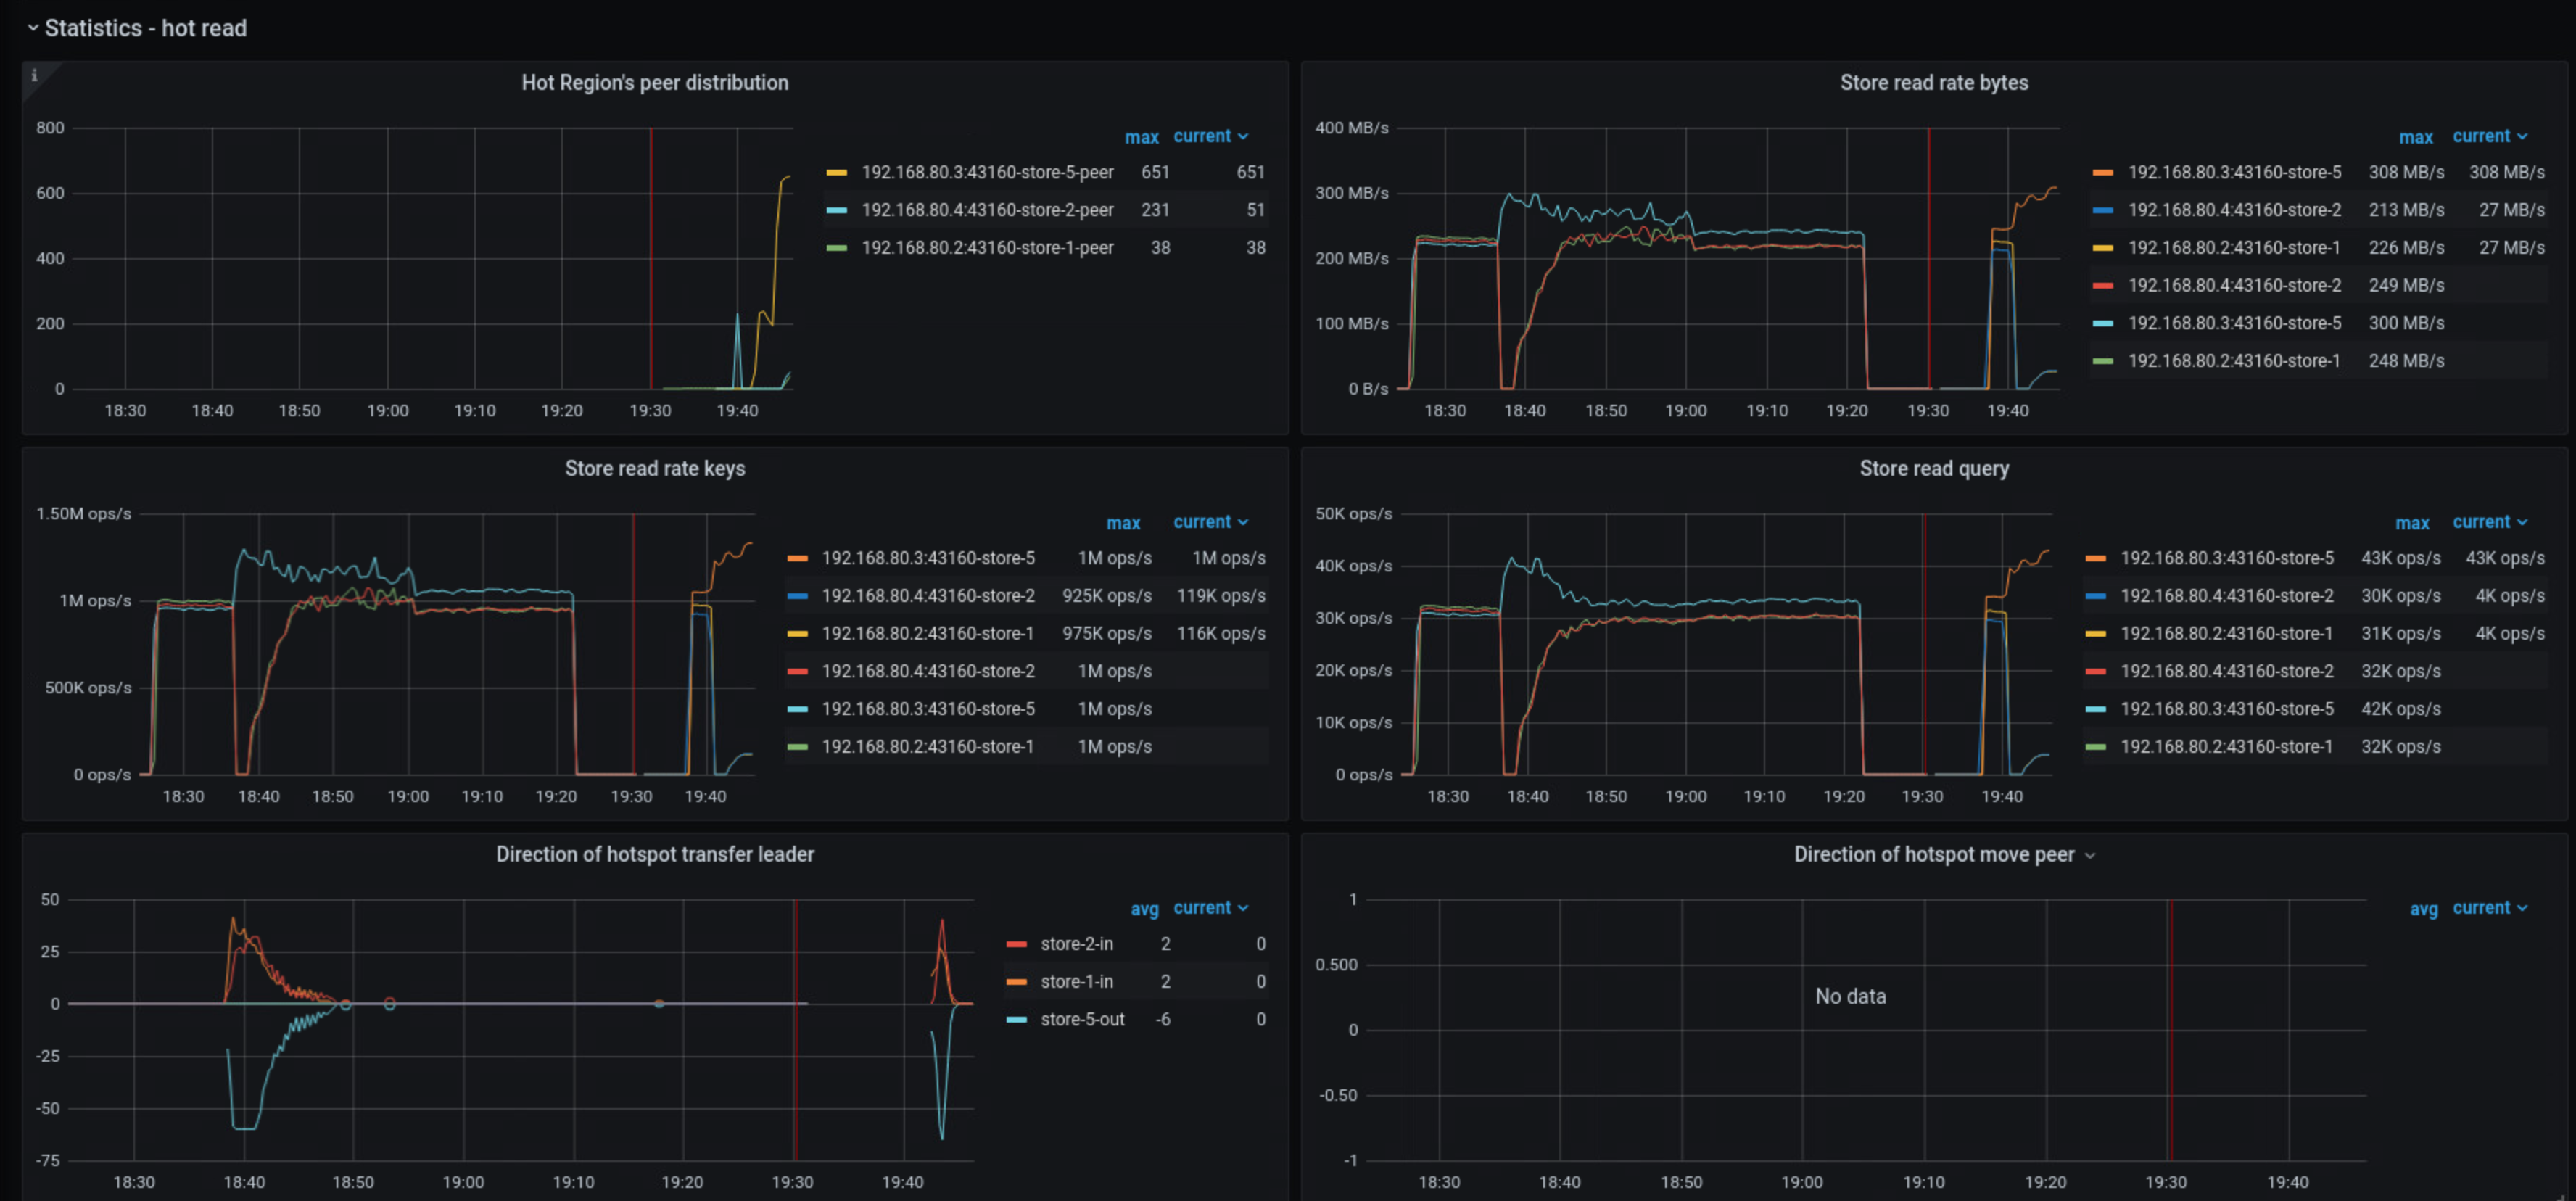Select the yellow line marker for store-5-peer series
2576x1201 pixels.
tap(840, 172)
